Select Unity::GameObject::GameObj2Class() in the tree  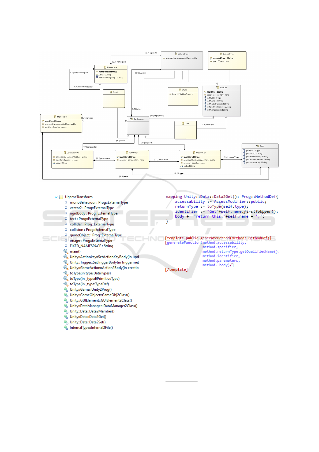pos(99,295)
